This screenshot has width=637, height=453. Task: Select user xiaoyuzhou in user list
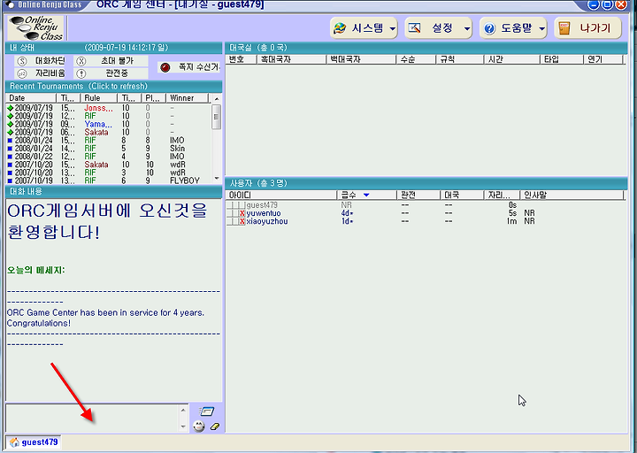[x=267, y=221]
